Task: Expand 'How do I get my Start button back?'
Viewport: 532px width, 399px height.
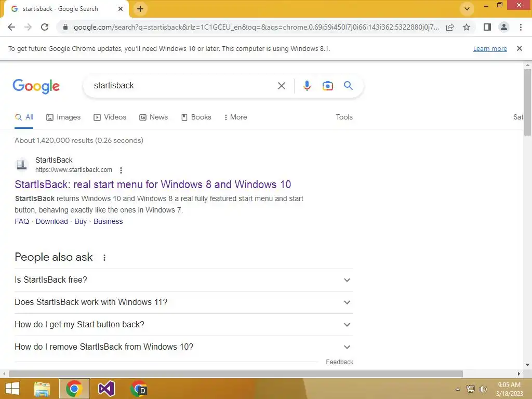Action: point(184,325)
